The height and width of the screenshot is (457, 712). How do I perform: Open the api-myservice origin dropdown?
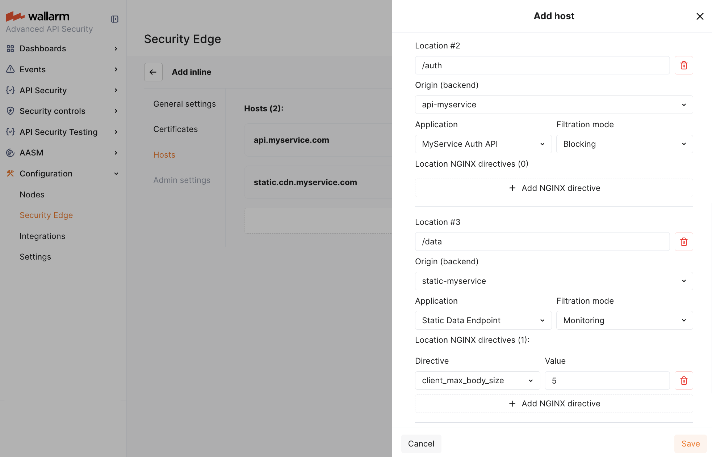pyautogui.click(x=553, y=104)
